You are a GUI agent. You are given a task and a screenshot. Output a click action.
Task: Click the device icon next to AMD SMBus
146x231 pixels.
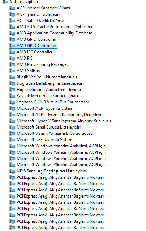pyautogui.click(x=12, y=71)
